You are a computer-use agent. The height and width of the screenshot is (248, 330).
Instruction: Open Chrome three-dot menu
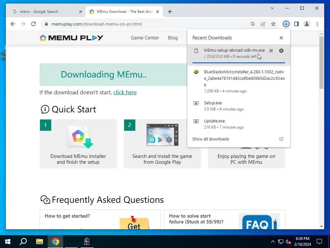(317, 24)
